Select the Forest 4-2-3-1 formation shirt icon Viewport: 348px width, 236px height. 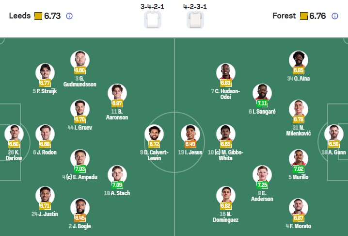tap(195, 20)
